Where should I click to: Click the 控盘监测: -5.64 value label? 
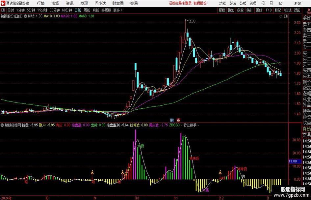[117, 125]
